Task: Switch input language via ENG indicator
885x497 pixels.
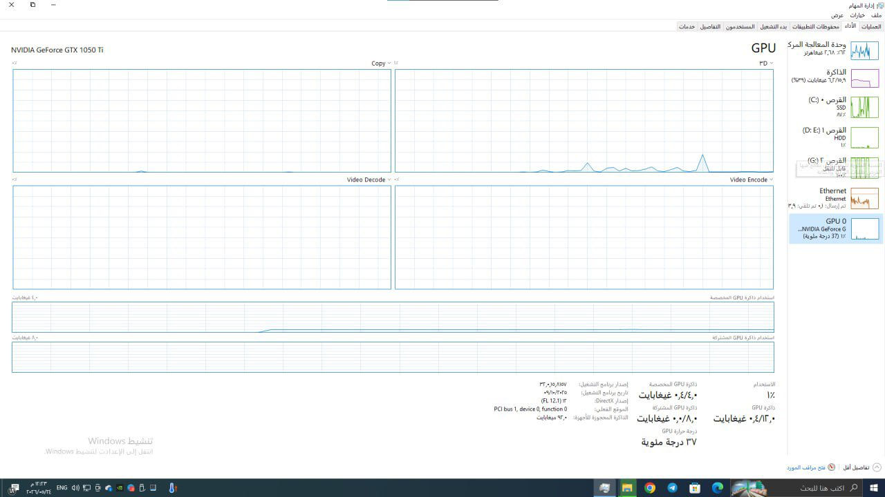Action: tap(62, 488)
